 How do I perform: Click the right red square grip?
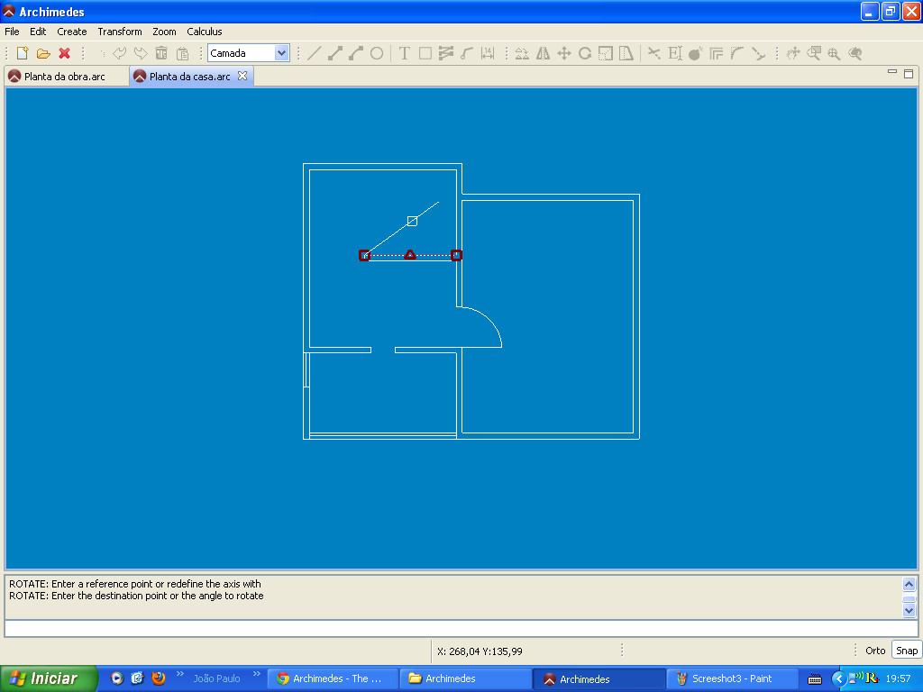456,255
